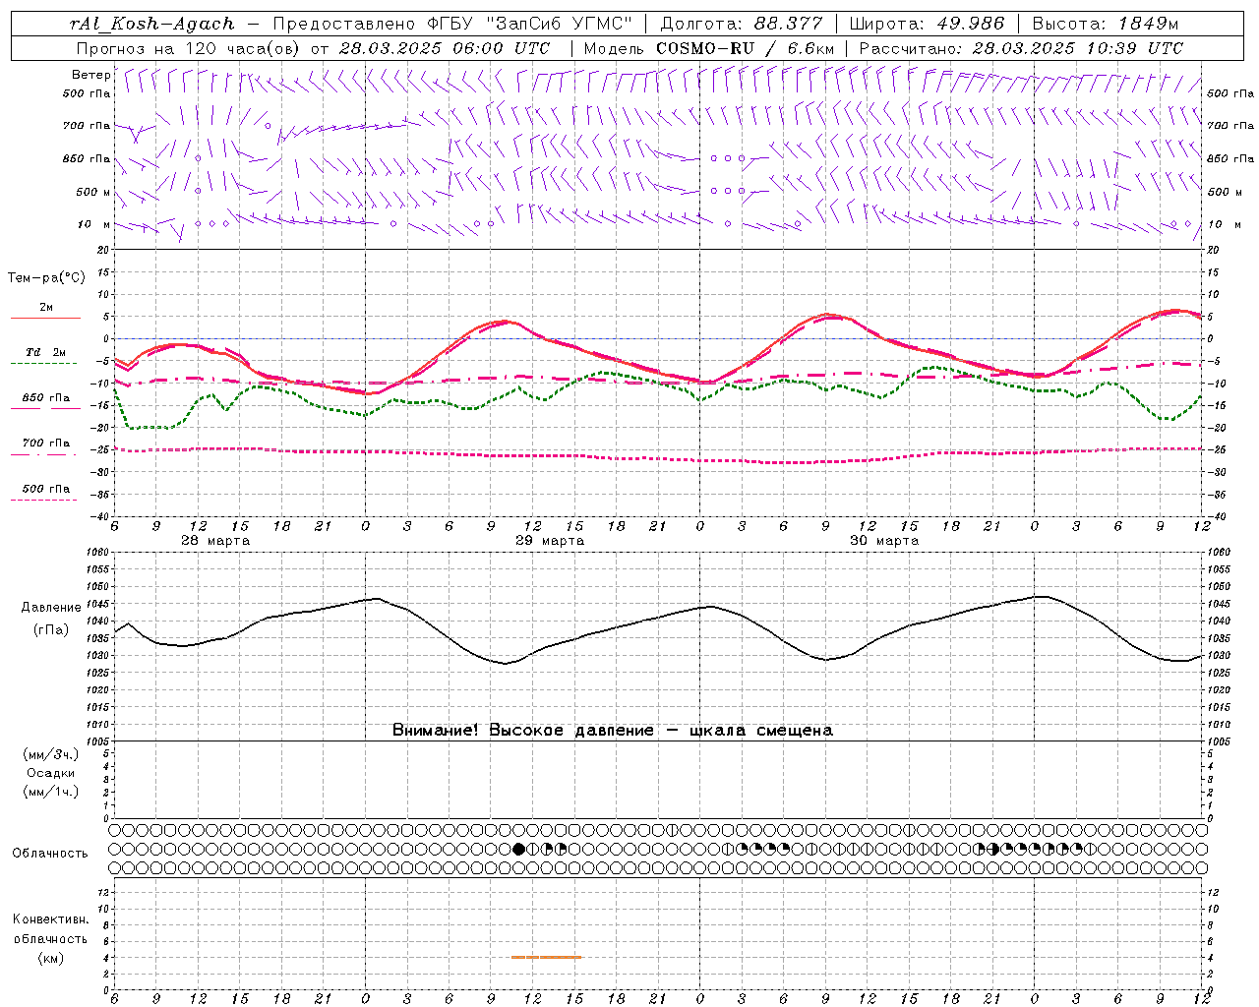
Task: Click the 500 гПа temperature legend entry
Action: 45,492
